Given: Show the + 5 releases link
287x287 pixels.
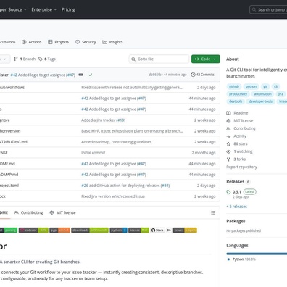Looking at the screenshot, I should click(236, 207).
